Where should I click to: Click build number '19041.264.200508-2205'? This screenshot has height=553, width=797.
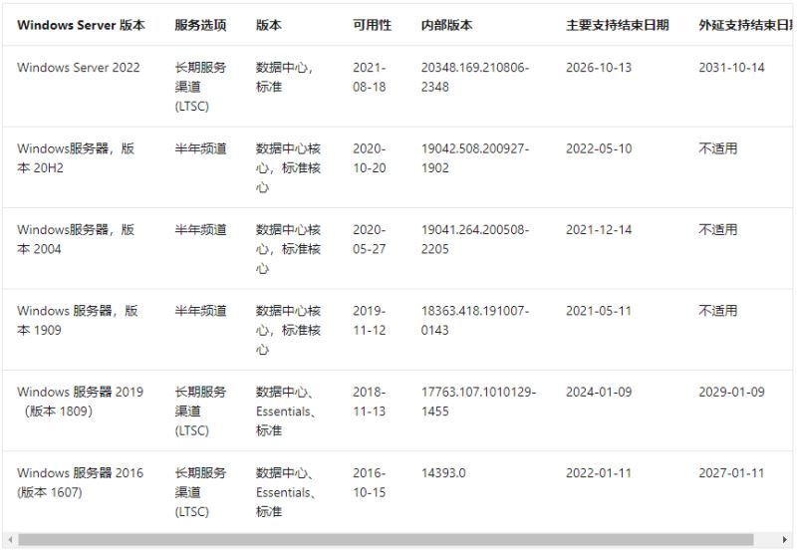(475, 239)
